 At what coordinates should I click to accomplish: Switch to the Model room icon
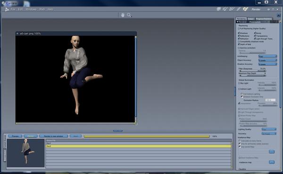click(x=225, y=9)
